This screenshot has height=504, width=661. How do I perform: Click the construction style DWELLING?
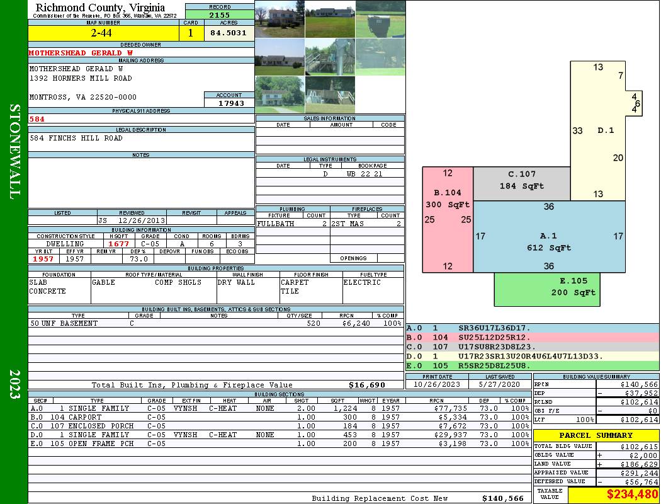[65, 244]
